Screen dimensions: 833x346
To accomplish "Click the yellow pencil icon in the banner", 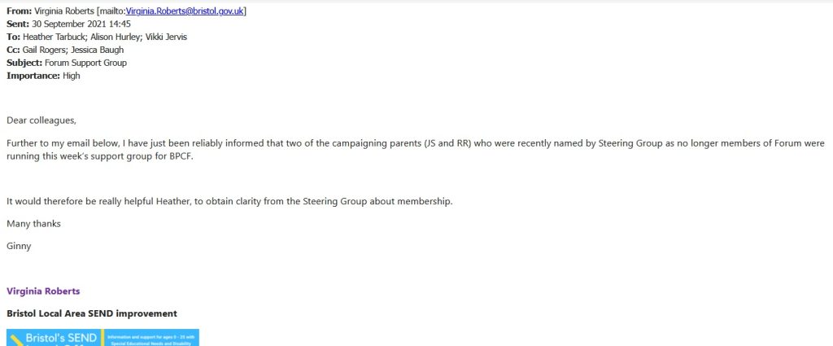I will (16, 339).
